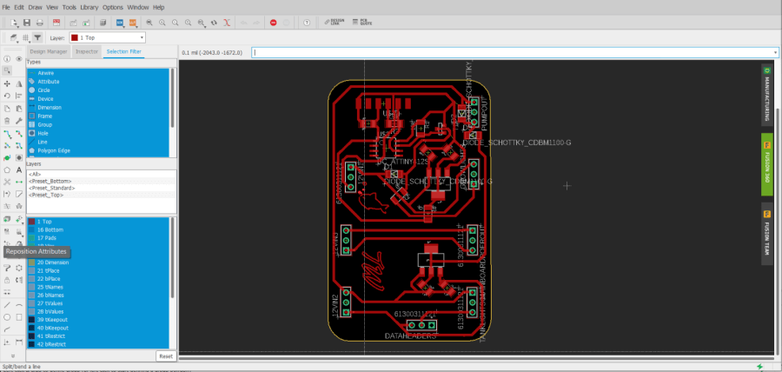
Task: Click the Print icon in the toolbar
Action: click(38, 23)
